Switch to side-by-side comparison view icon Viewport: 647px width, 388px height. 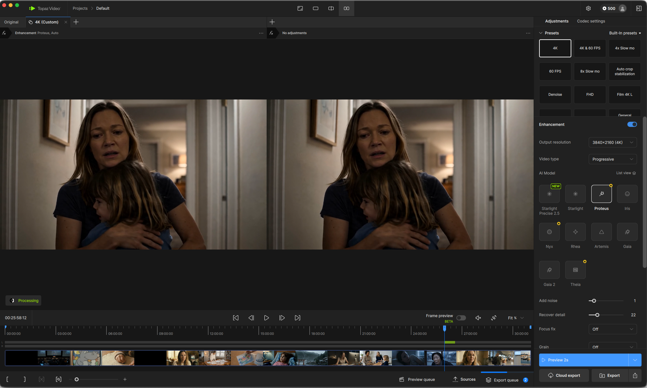coord(347,8)
